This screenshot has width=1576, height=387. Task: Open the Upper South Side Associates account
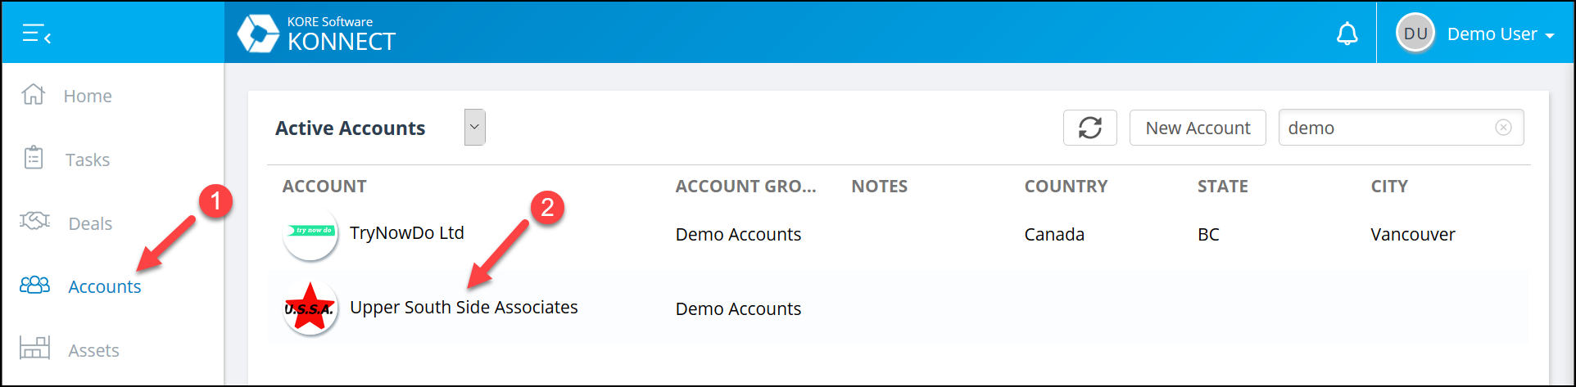point(464,308)
